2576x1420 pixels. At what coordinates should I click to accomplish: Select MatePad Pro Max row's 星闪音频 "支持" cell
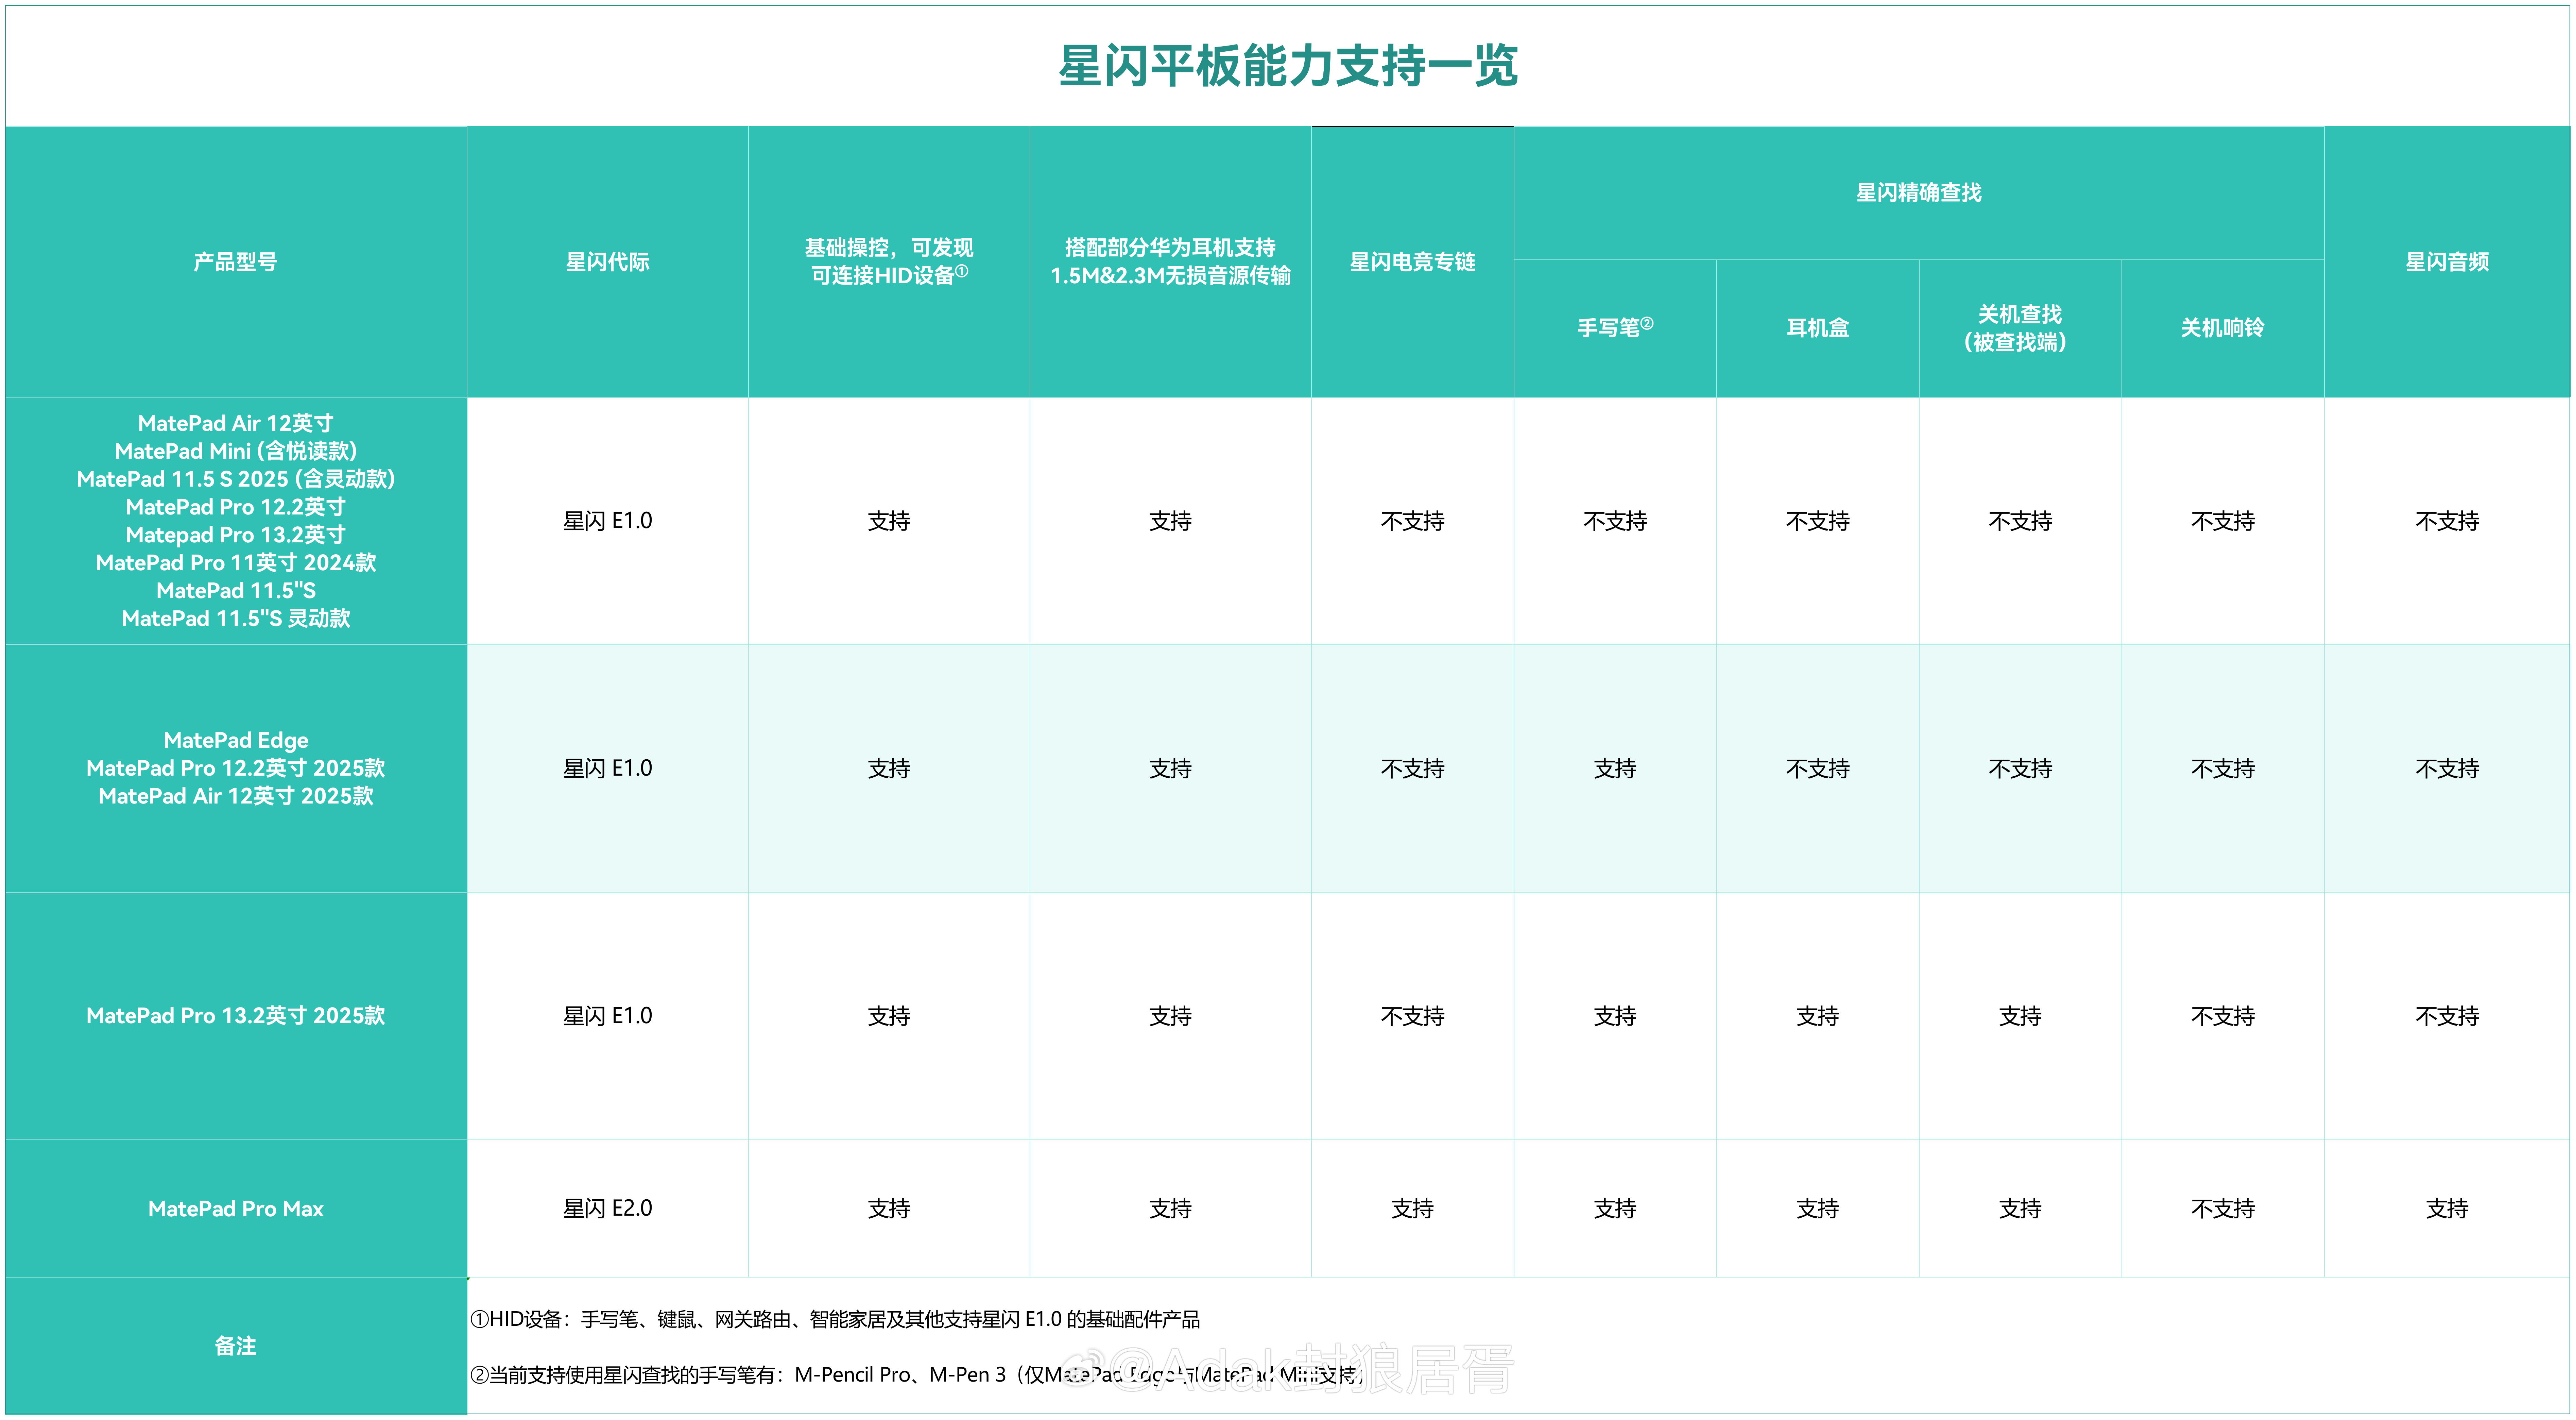pyautogui.click(x=2447, y=1209)
